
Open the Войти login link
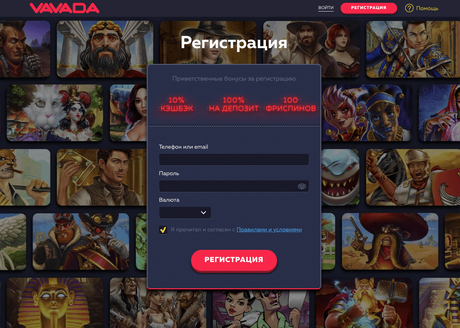[x=326, y=8]
